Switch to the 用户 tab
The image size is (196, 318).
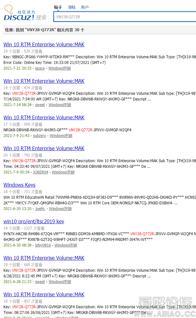pyautogui.click(x=85, y=7)
